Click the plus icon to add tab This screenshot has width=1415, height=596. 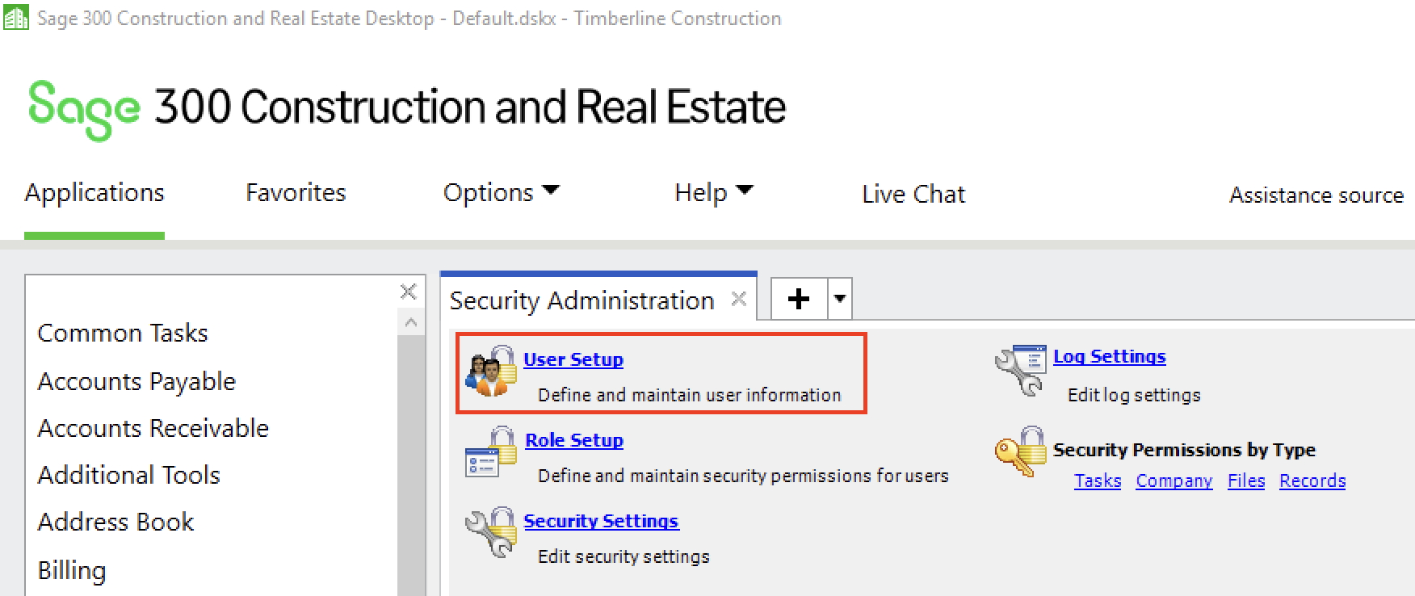[x=799, y=299]
